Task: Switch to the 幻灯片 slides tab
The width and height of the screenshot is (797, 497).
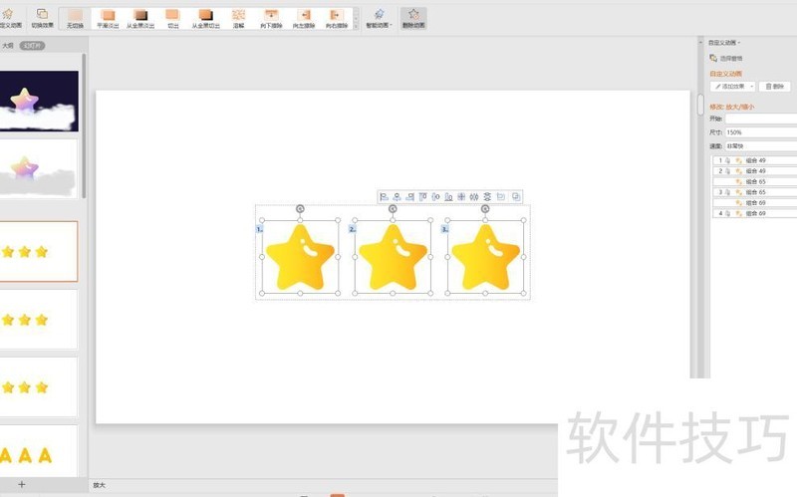Action: (33, 46)
